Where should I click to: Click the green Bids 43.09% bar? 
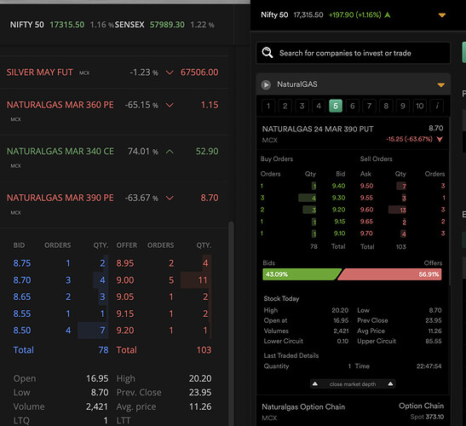click(302, 274)
